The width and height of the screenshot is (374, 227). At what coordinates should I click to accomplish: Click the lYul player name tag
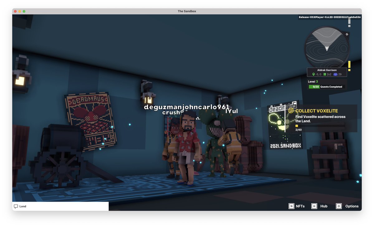(x=232, y=111)
